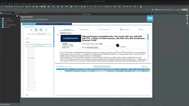This screenshot has height=106, width=189.
Task: Select the 407_blink project in Project Explorer
Action: (x=7, y=19)
